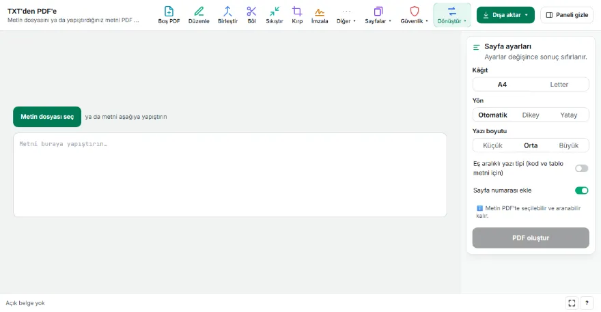Open the Boş PDF tool

pyautogui.click(x=169, y=15)
